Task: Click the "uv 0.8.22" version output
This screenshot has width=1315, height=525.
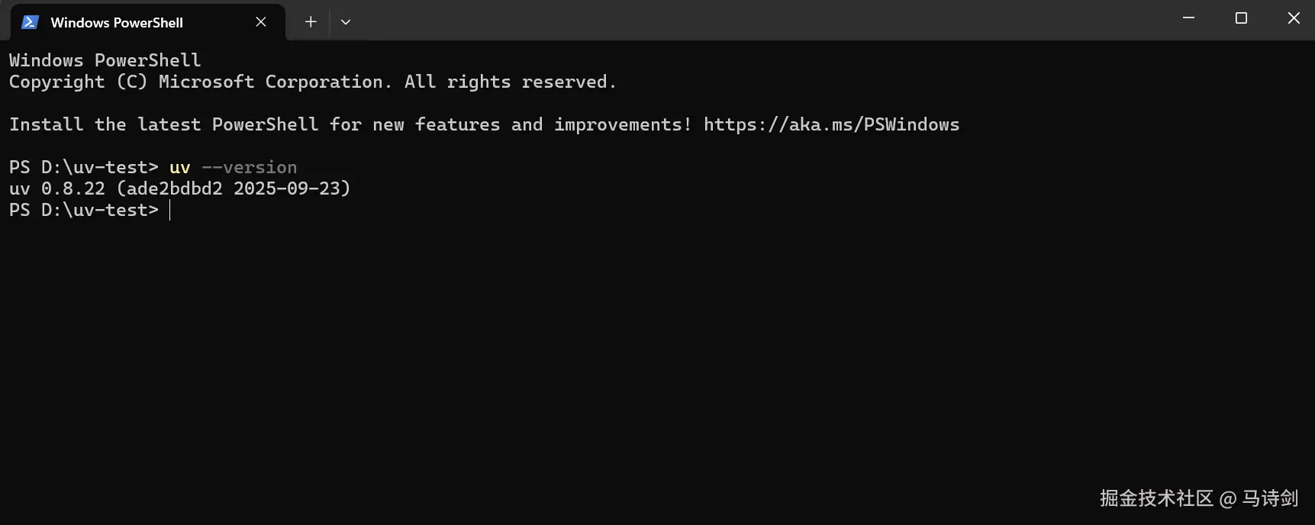Action: (57, 188)
